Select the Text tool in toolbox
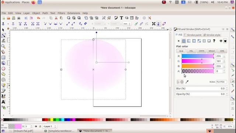The width and height of the screenshot is (236, 133). [3, 102]
